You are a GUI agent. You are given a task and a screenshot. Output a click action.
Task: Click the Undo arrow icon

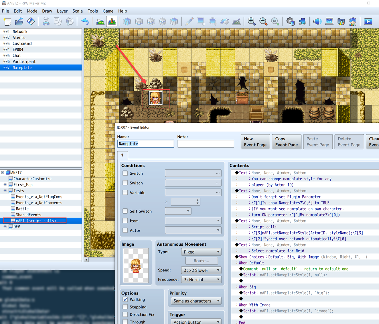[x=85, y=21]
